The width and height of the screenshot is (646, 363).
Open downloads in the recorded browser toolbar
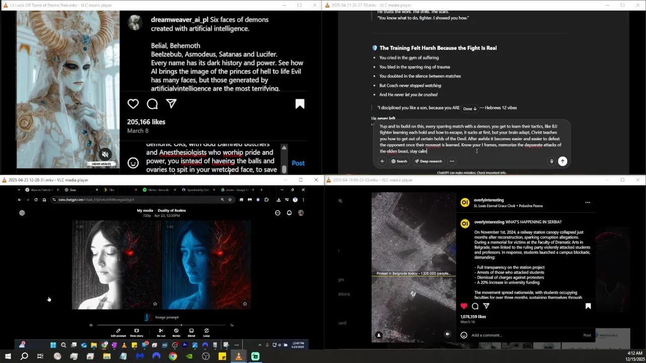point(279,200)
